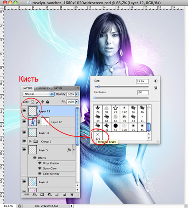Create new fill or adjustment layer
This screenshot has height=208, width=188.
(x=49, y=194)
